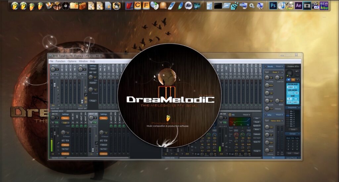Click the Mono button in control room
Viewport: 339px width, 182px height.
pos(257,129)
